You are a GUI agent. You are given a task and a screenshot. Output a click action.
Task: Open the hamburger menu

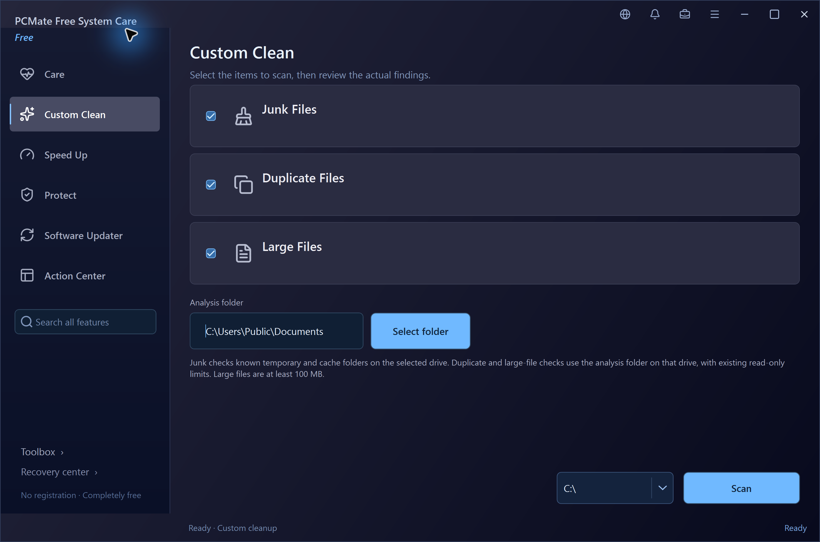[x=715, y=14]
